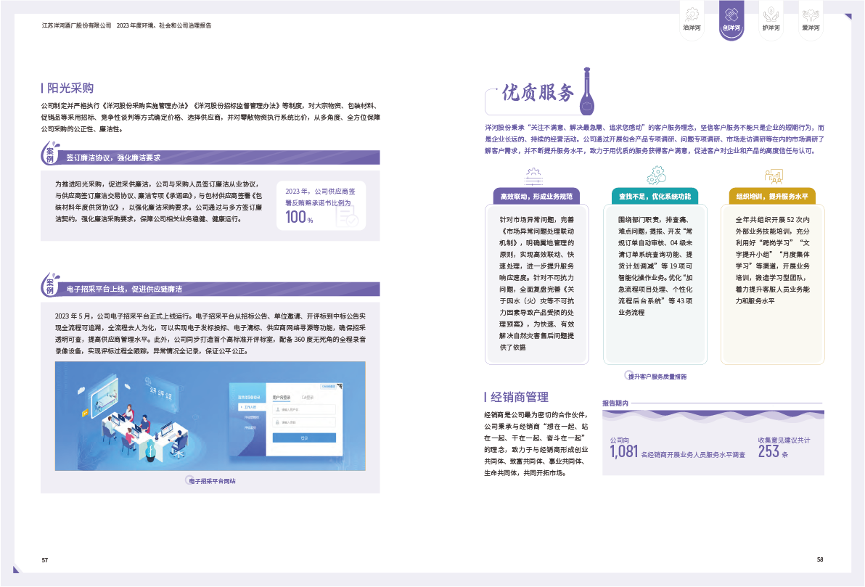Click the 阳光采购 section heading
This screenshot has height=587, width=865.
pyautogui.click(x=70, y=89)
